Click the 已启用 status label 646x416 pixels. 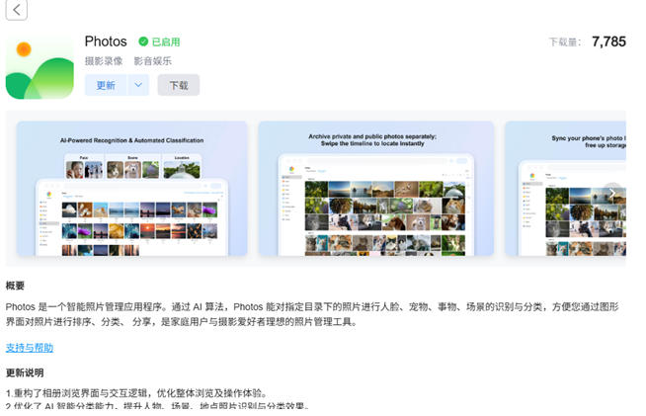pos(166,42)
